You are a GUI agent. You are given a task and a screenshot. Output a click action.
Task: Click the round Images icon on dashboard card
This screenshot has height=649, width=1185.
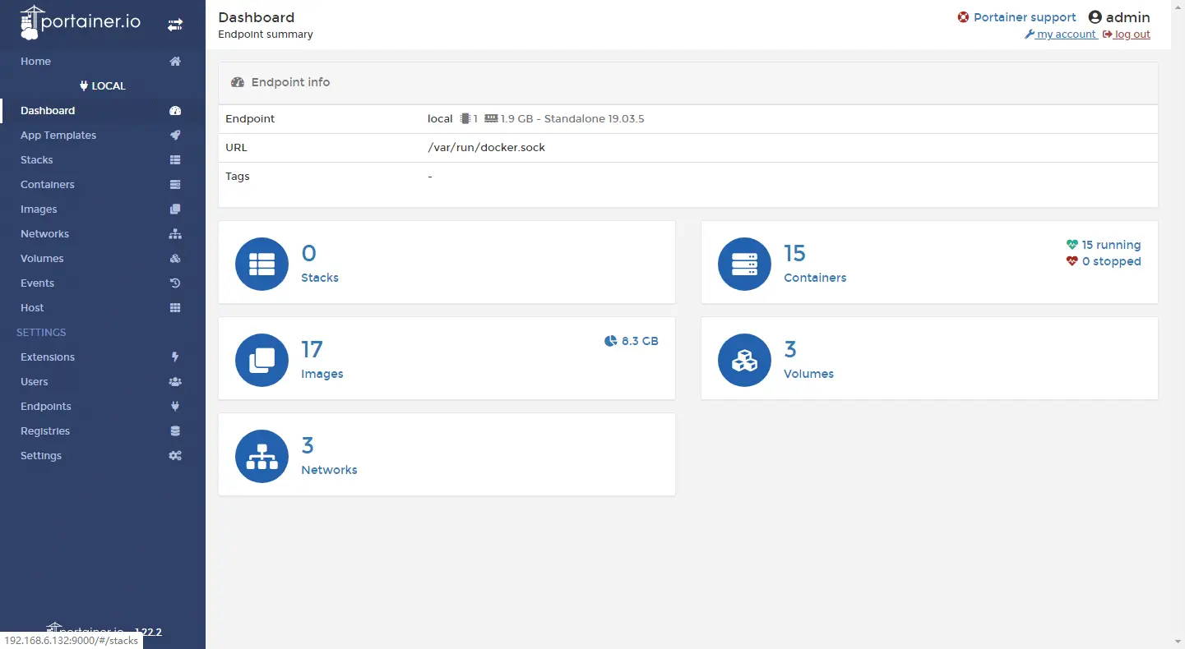pos(262,360)
